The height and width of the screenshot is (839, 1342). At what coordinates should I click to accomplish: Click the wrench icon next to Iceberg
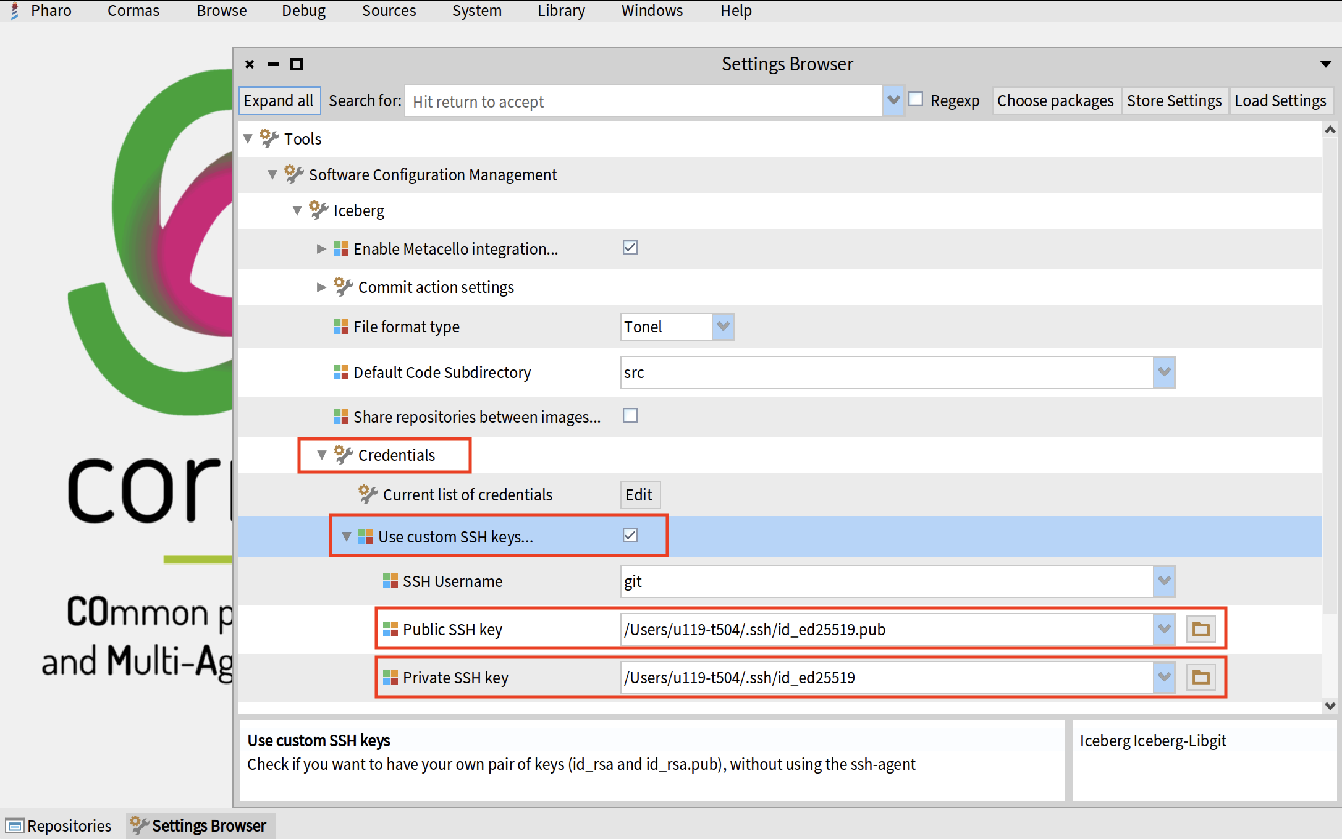pos(318,210)
